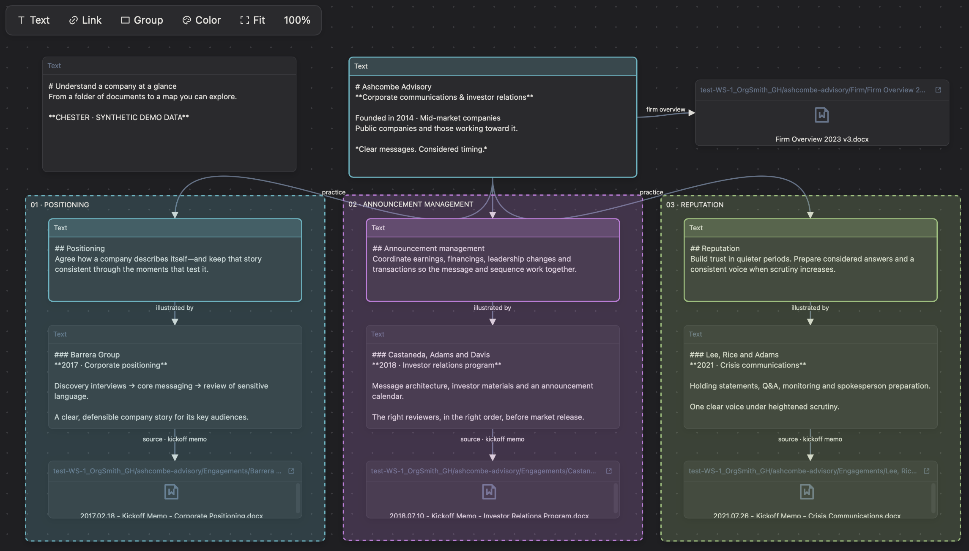
Task: Select the '03 · REPUTATION' group label
Action: [x=695, y=205]
